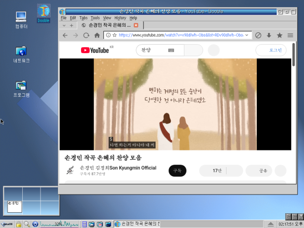The image size is (304, 228).
Task: Click the round voice search button
Action: tap(214, 50)
